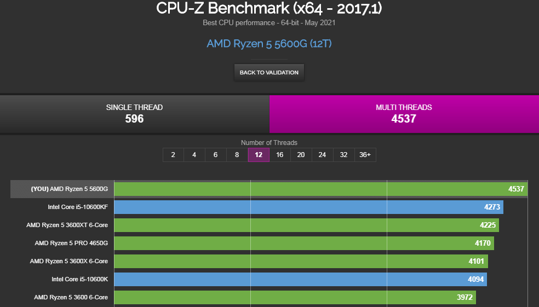The image size is (539, 307).
Task: Select 20 threads option
Action: pos(301,155)
